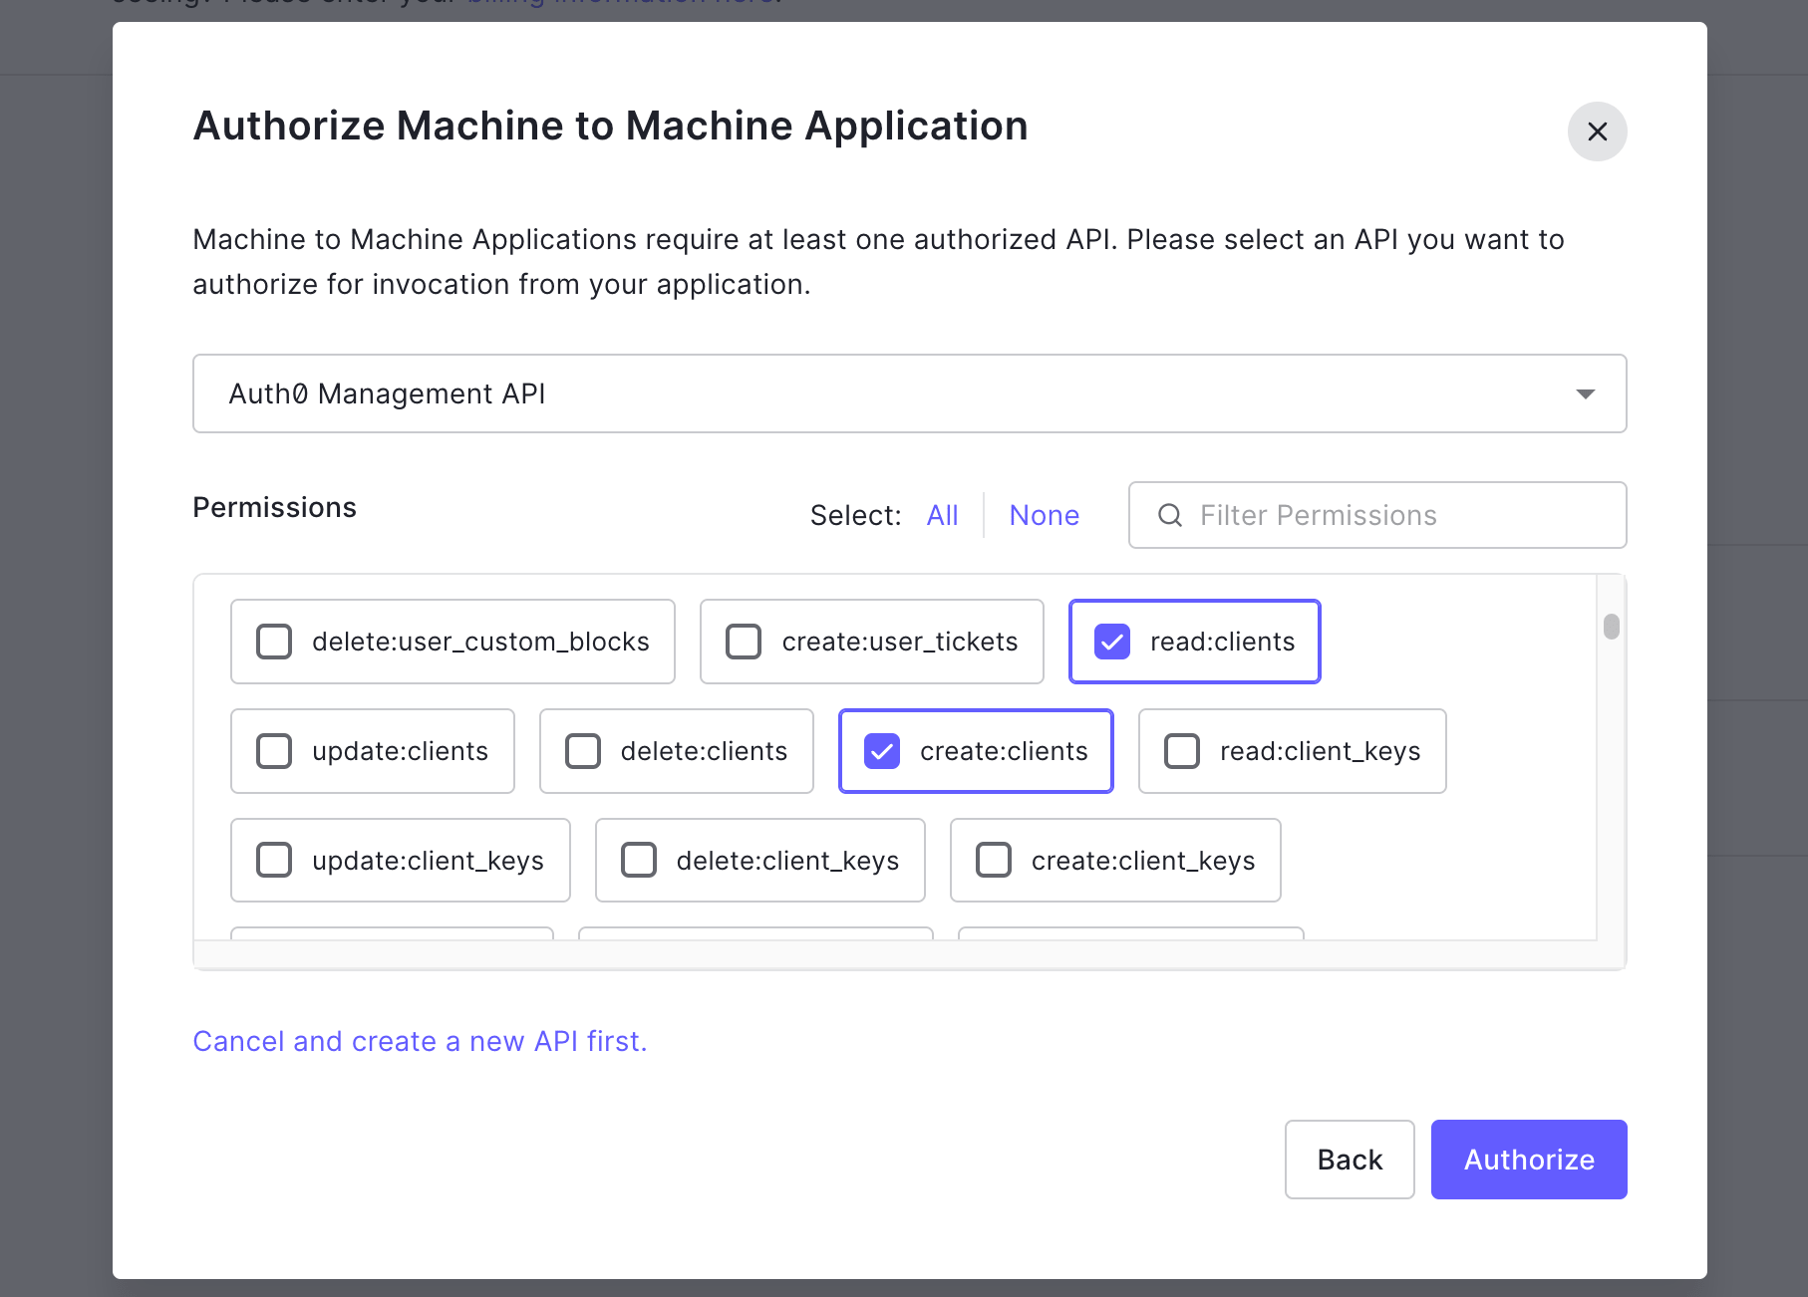Click the permissions list scrollbar thumb

(x=1612, y=627)
